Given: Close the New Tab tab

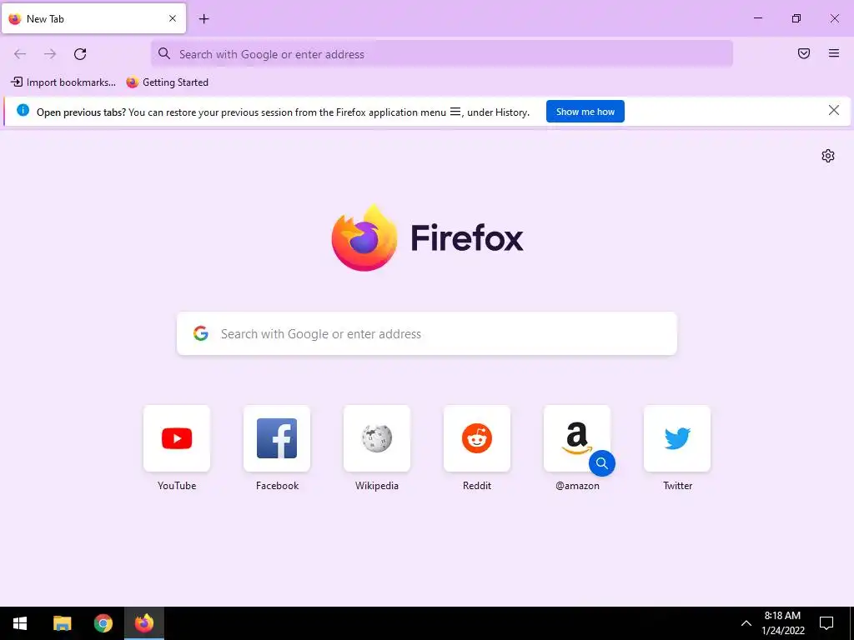Looking at the screenshot, I should pos(173,18).
